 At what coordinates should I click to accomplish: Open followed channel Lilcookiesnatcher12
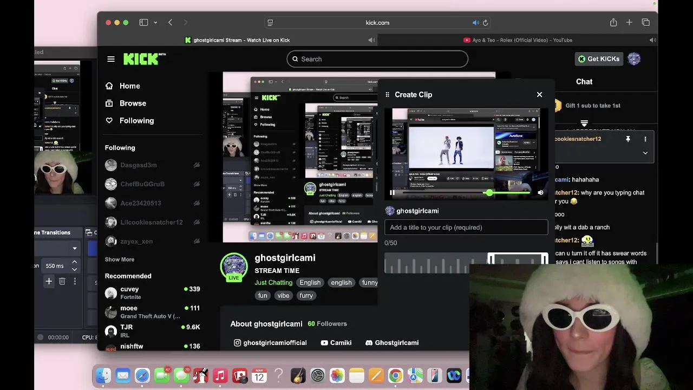[152, 222]
